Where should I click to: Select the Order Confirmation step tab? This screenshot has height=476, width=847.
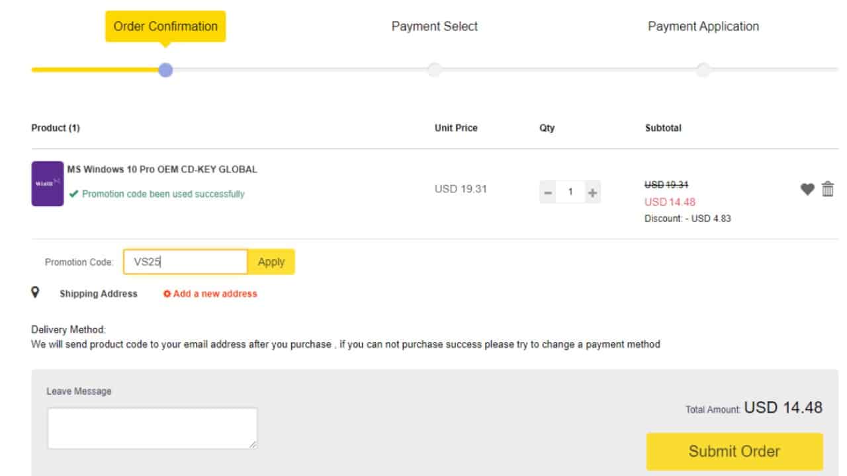click(165, 26)
